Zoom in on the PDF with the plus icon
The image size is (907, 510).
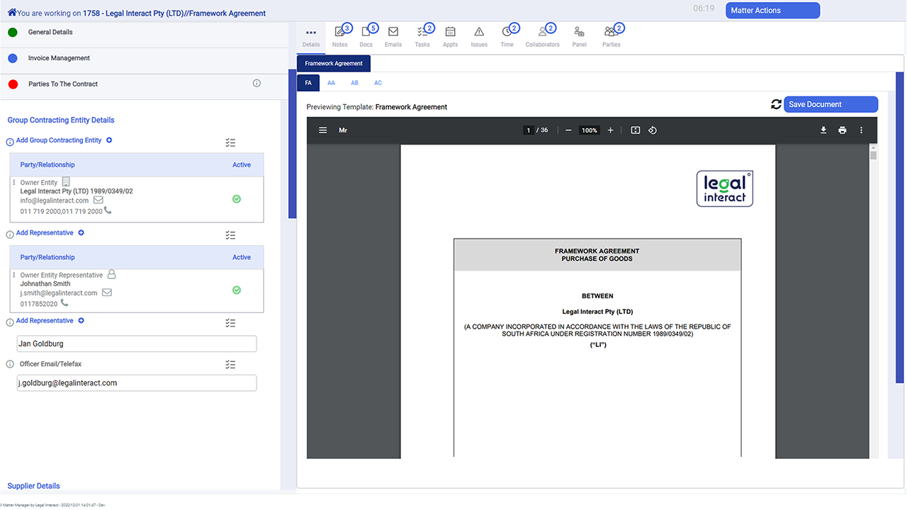(611, 130)
